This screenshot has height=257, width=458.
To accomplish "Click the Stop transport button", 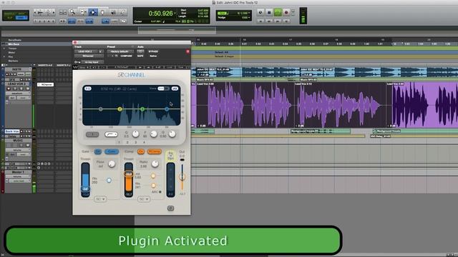I will click(269, 12).
